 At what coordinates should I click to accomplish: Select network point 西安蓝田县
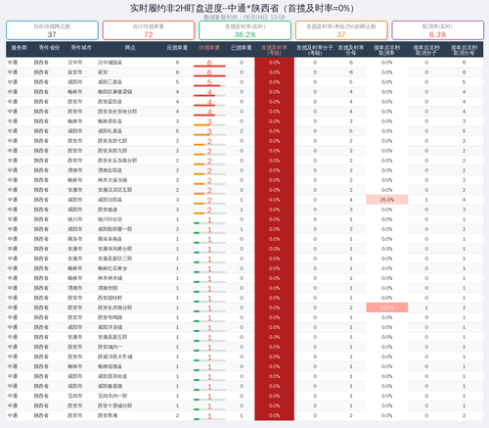pyautogui.click(x=110, y=102)
